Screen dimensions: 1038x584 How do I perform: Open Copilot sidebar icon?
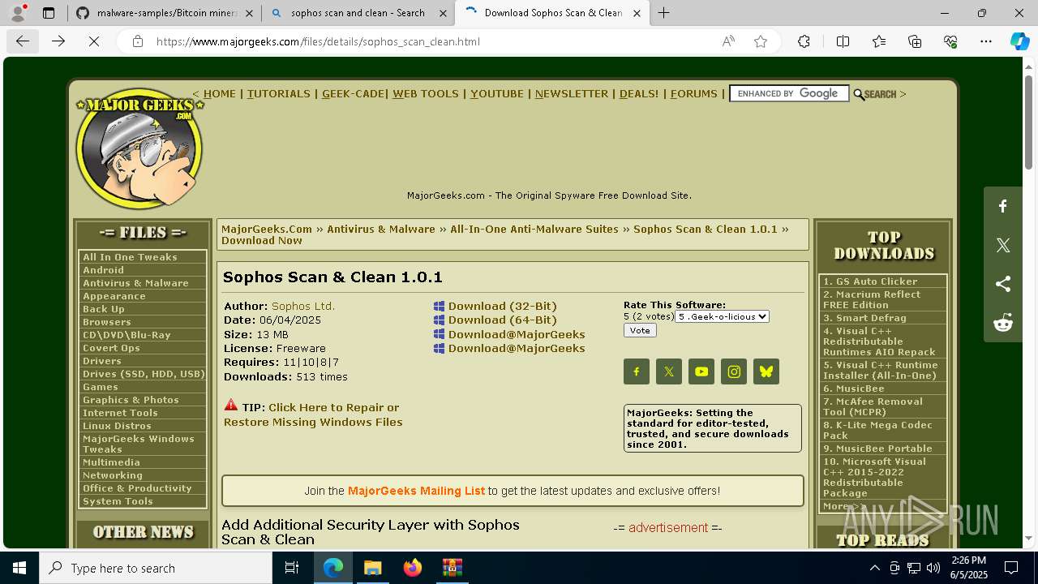pyautogui.click(x=1019, y=41)
